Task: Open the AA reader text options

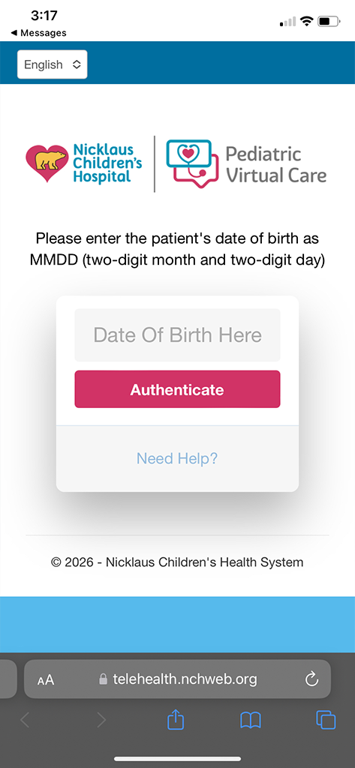Action: click(46, 679)
